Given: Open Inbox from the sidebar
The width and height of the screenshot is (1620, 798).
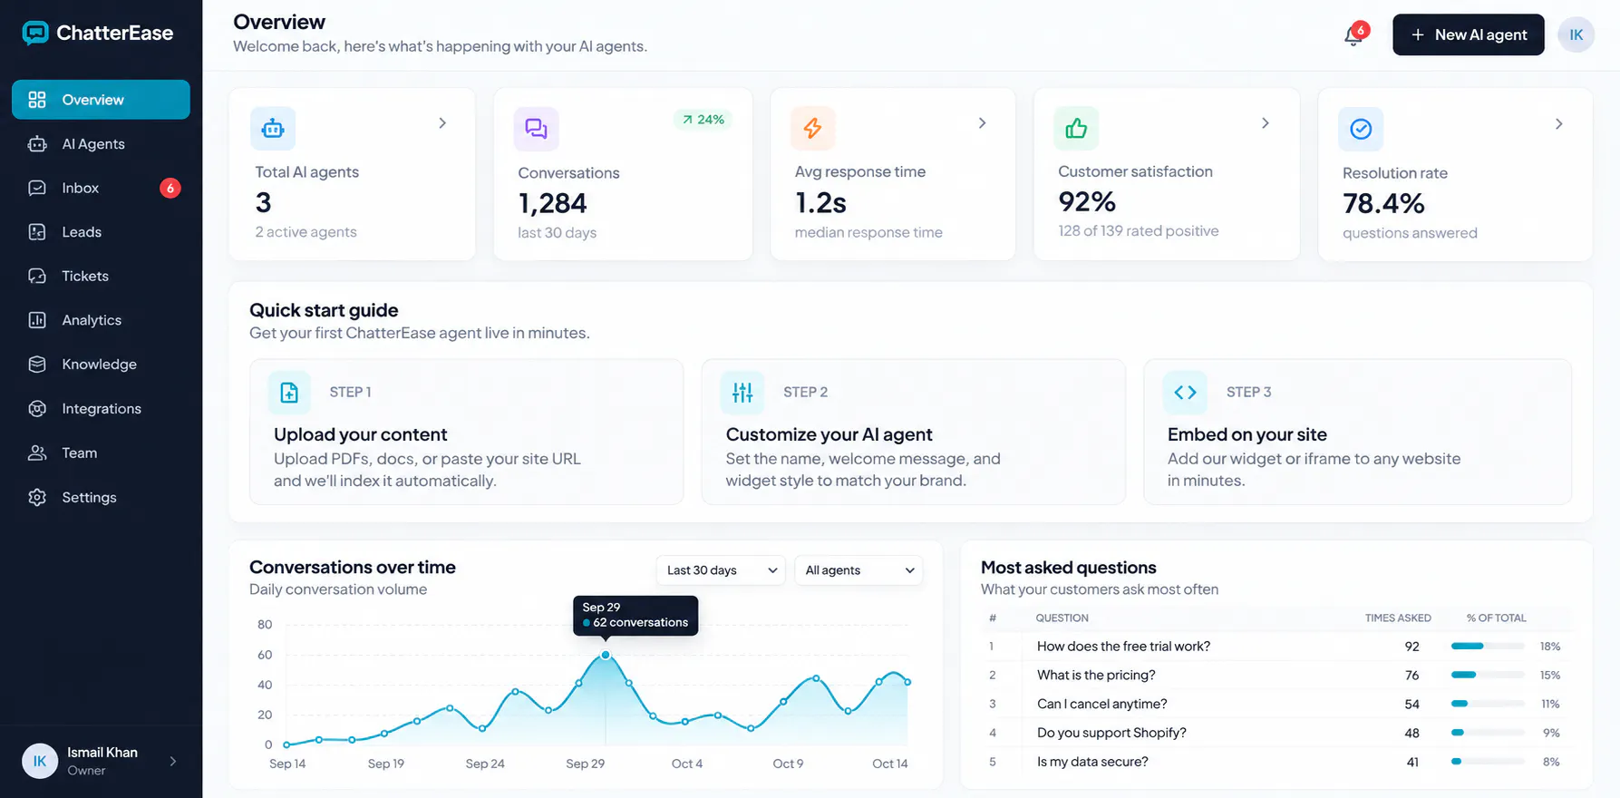Looking at the screenshot, I should (x=101, y=189).
